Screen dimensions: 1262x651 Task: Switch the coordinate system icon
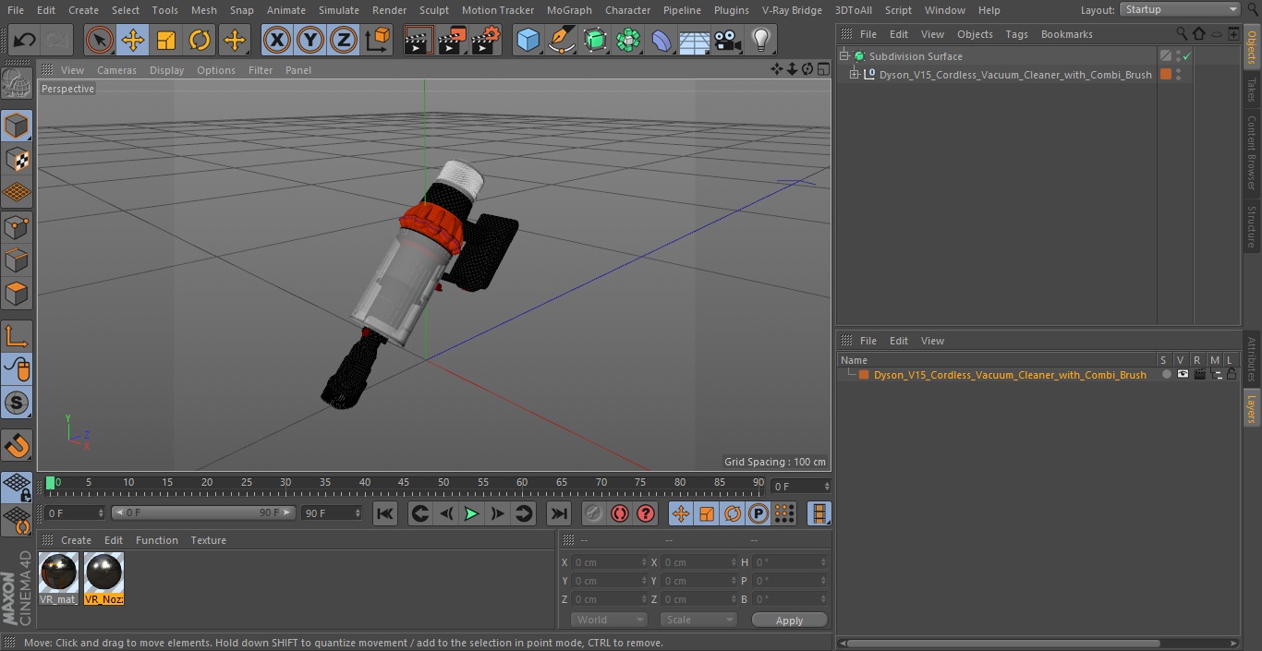click(378, 40)
